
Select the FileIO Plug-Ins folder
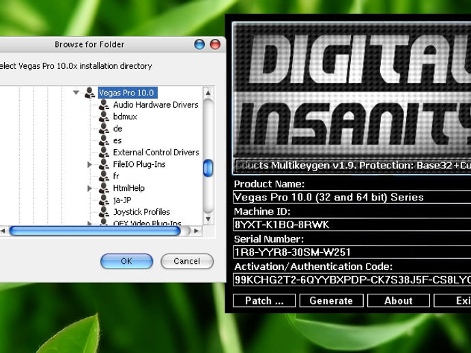click(139, 164)
